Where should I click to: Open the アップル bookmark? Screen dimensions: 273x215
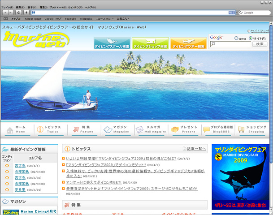pyautogui.click(x=16, y=19)
